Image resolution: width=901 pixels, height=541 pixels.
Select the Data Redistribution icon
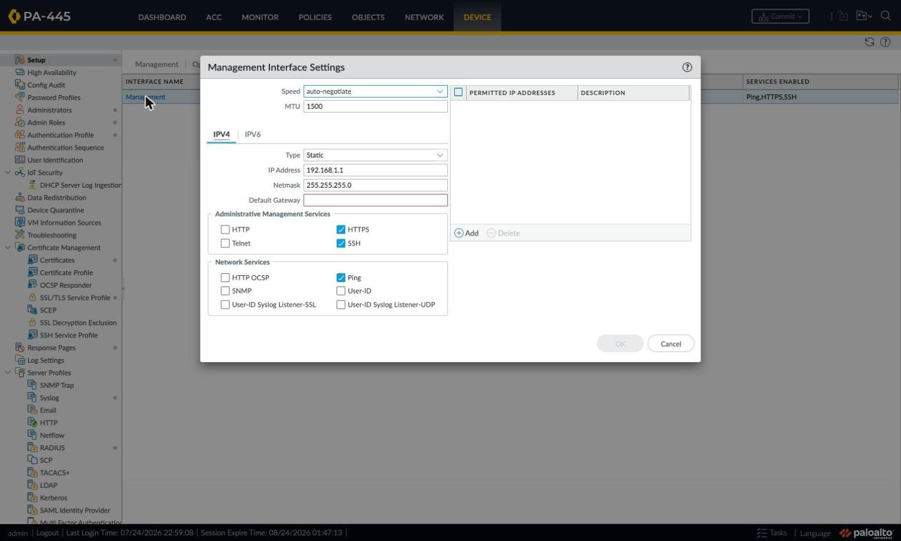click(x=20, y=197)
